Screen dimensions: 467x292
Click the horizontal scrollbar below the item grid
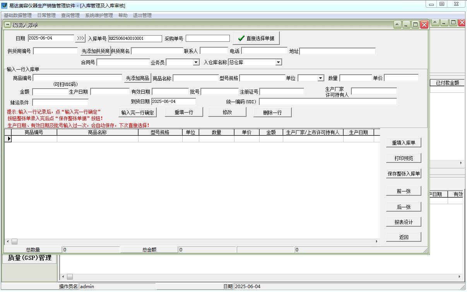(193, 241)
